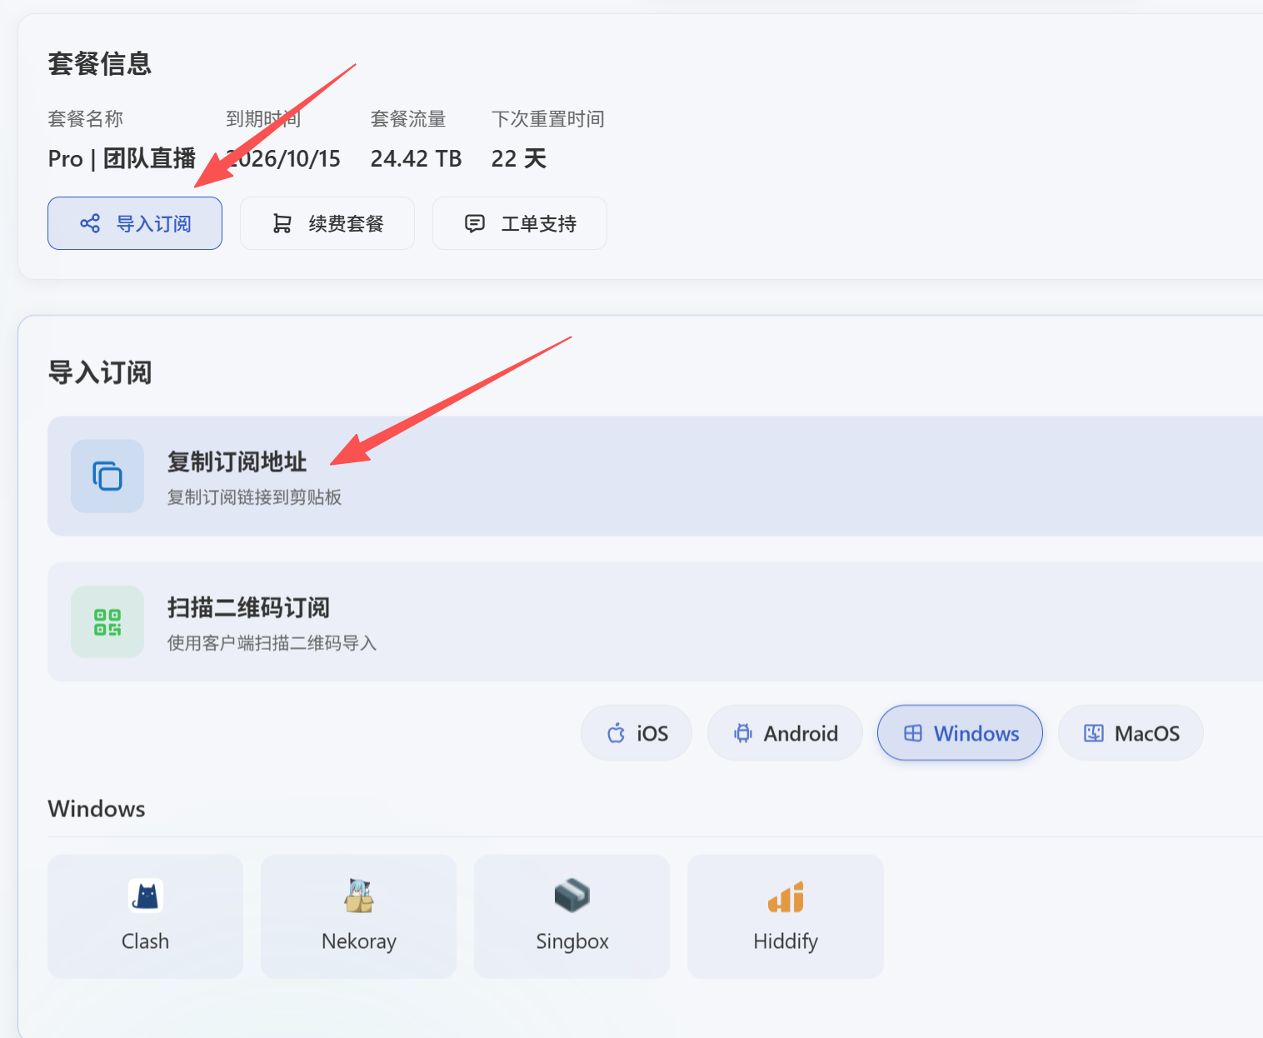Click the share icon inside 导入订阅 button

pos(90,223)
